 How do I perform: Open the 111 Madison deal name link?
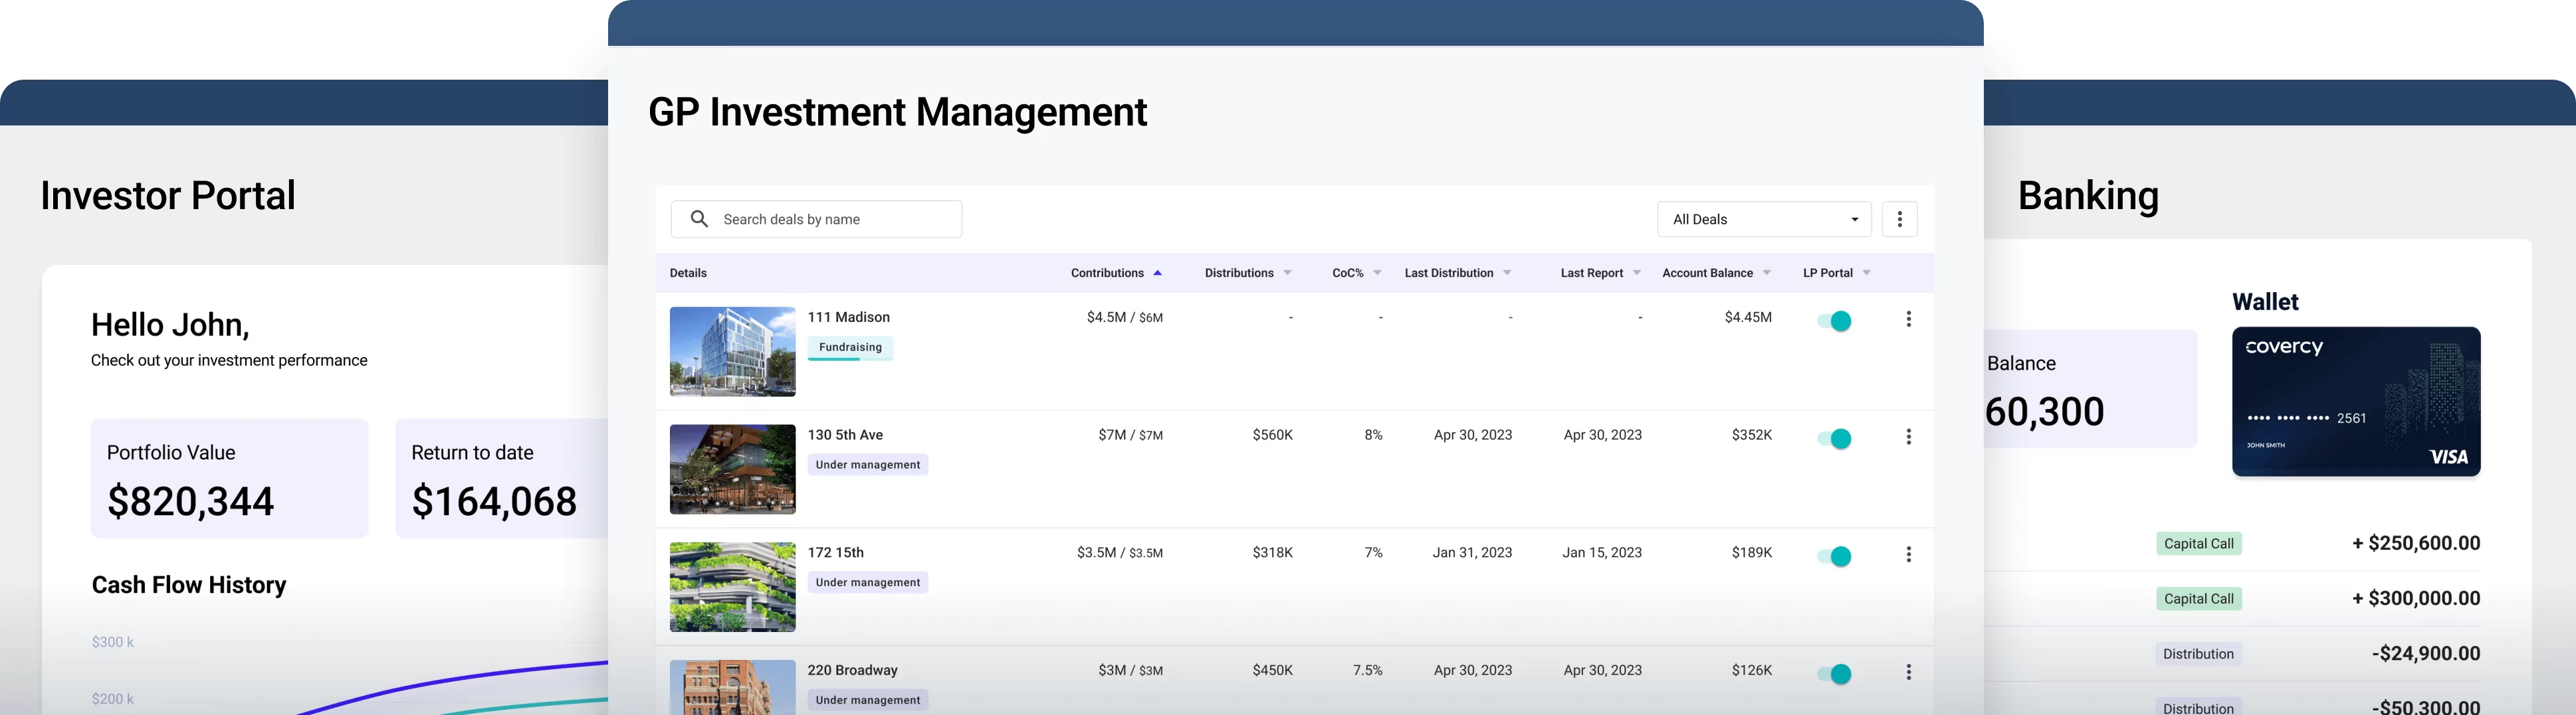click(849, 317)
